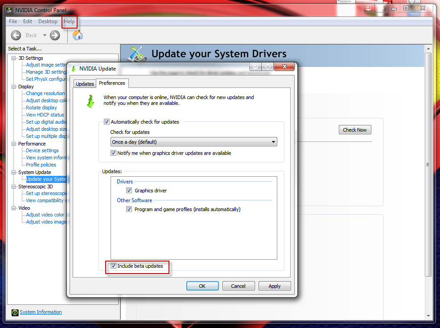Click the Performance category label
Screen dimensions: 440x328
click(32, 144)
